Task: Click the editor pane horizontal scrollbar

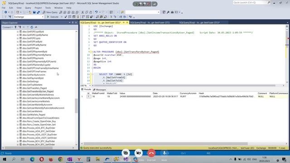Action: click(x=185, y=86)
